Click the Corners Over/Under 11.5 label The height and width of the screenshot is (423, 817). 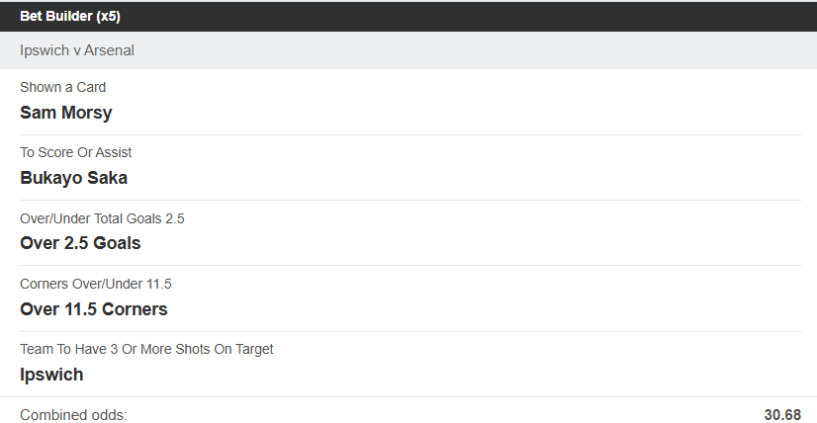(96, 284)
